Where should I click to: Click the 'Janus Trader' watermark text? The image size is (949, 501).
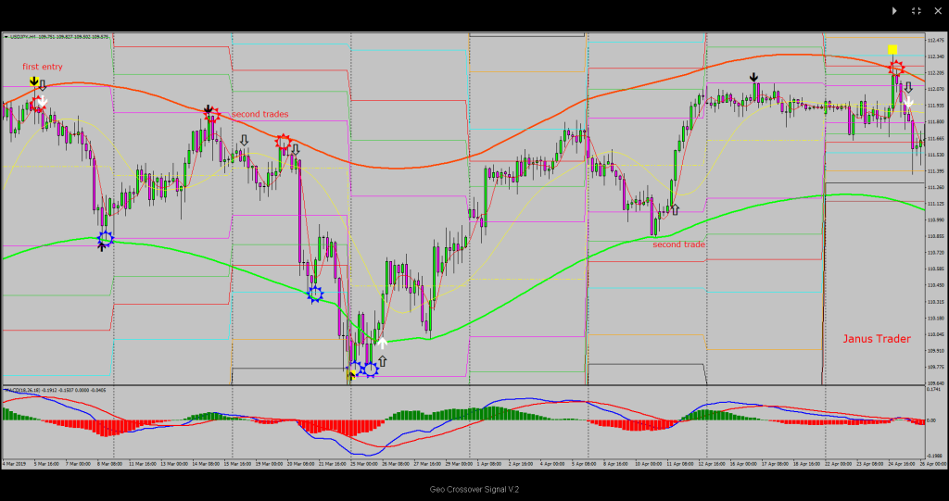click(876, 339)
